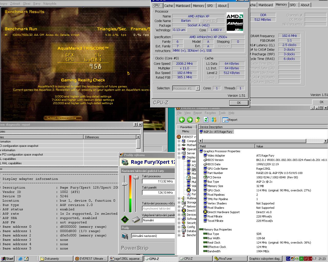This screenshot has width=328, height=262.
Task: Select the GPU Clock field row in EVEREST
Action: [263, 190]
